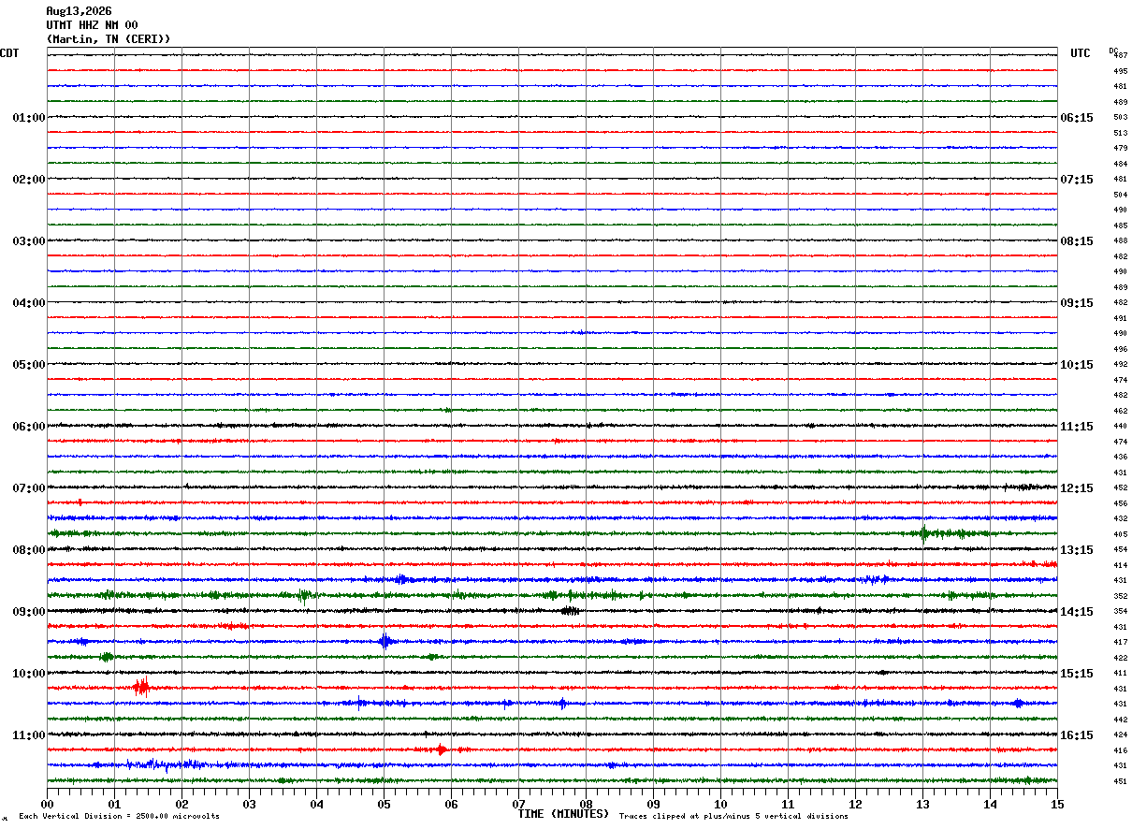Screen dimensions: 1132x829
Task: Click the red event burst below 11:00 row
Action: [x=440, y=749]
